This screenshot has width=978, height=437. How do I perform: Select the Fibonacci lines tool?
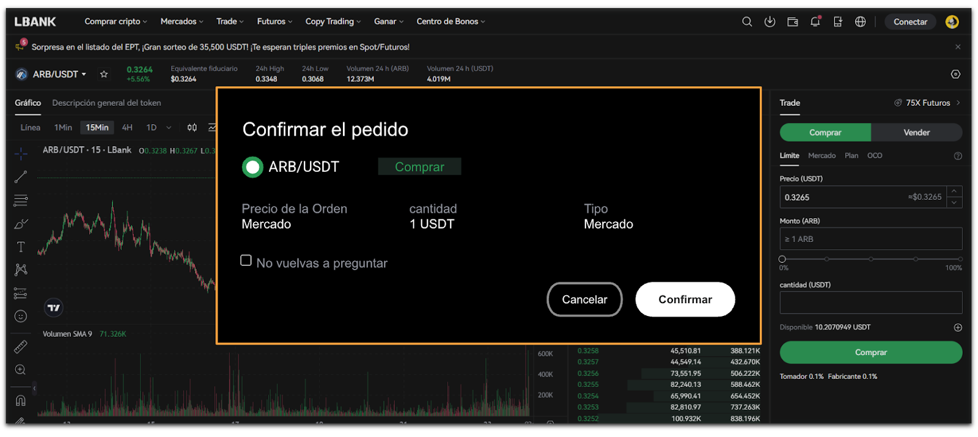click(x=21, y=200)
